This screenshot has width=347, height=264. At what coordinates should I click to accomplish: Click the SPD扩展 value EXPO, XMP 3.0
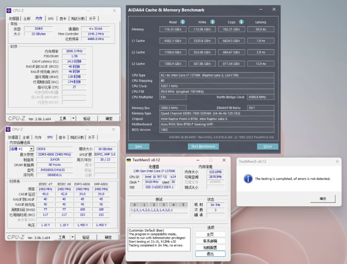tap(105, 154)
